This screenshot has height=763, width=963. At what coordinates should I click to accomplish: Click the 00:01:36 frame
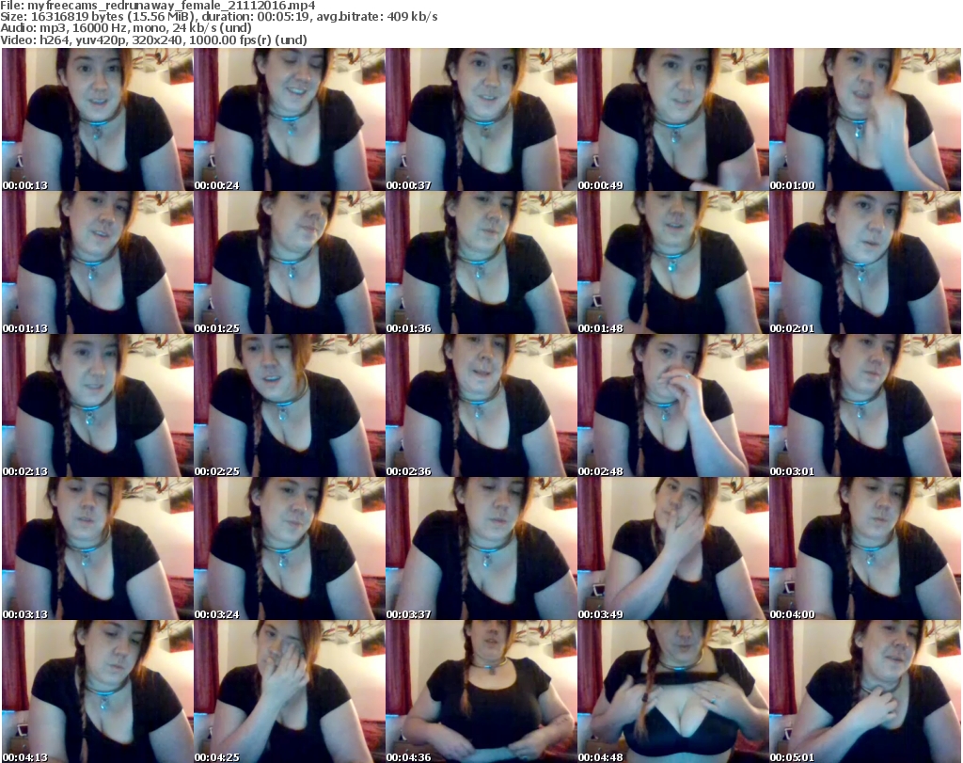tap(481, 262)
